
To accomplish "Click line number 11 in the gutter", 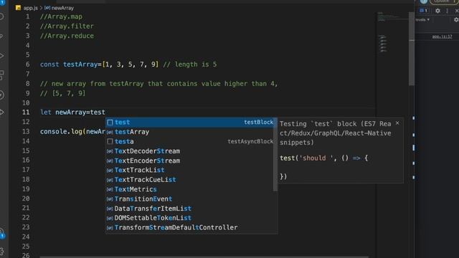I will [26, 113].
